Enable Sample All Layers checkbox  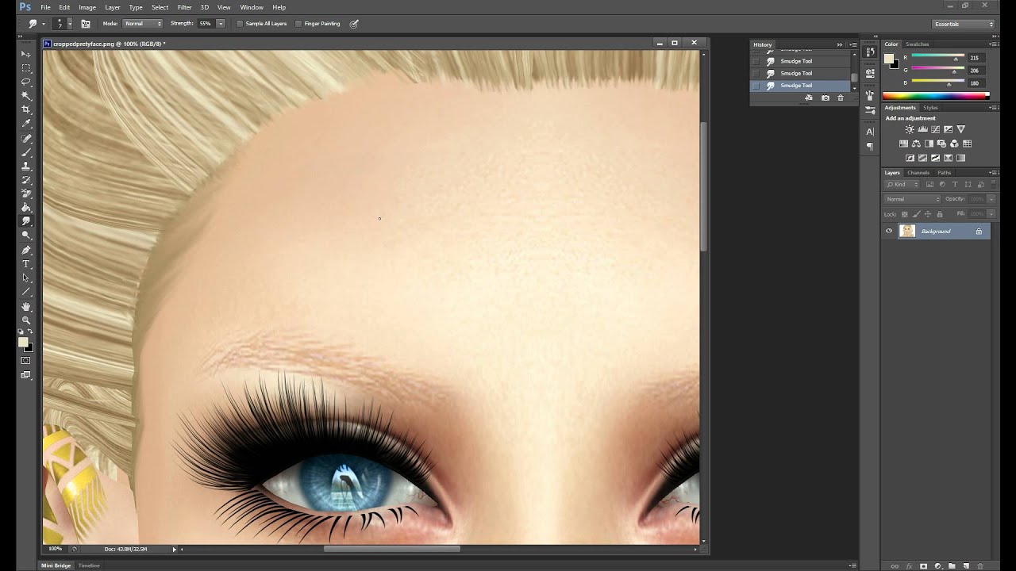pyautogui.click(x=240, y=24)
